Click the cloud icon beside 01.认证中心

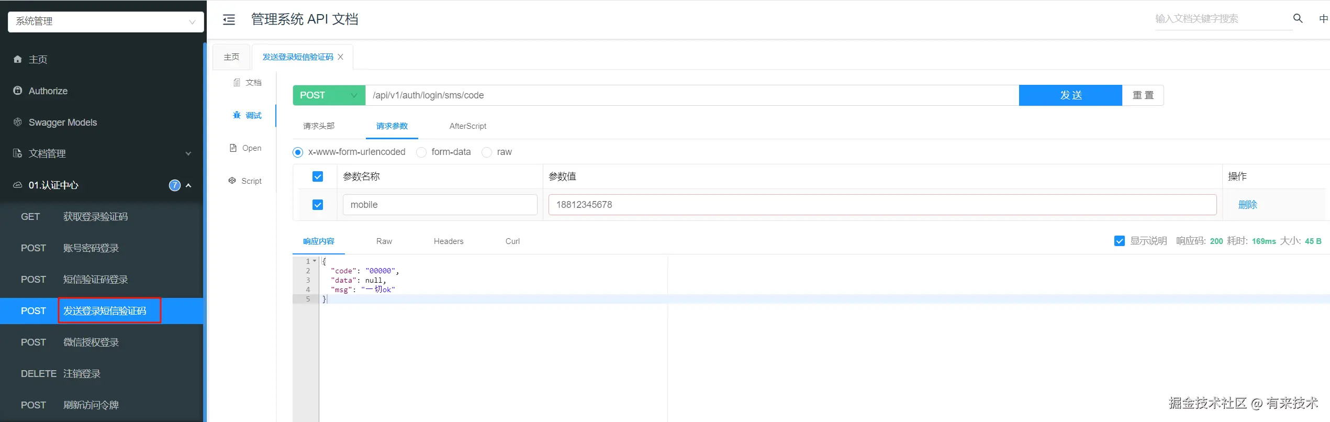point(18,185)
